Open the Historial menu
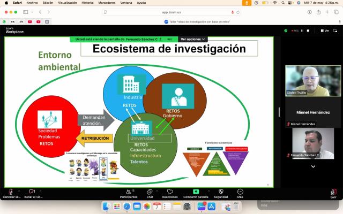Viewport: 343px width, 214px height. click(87, 3)
